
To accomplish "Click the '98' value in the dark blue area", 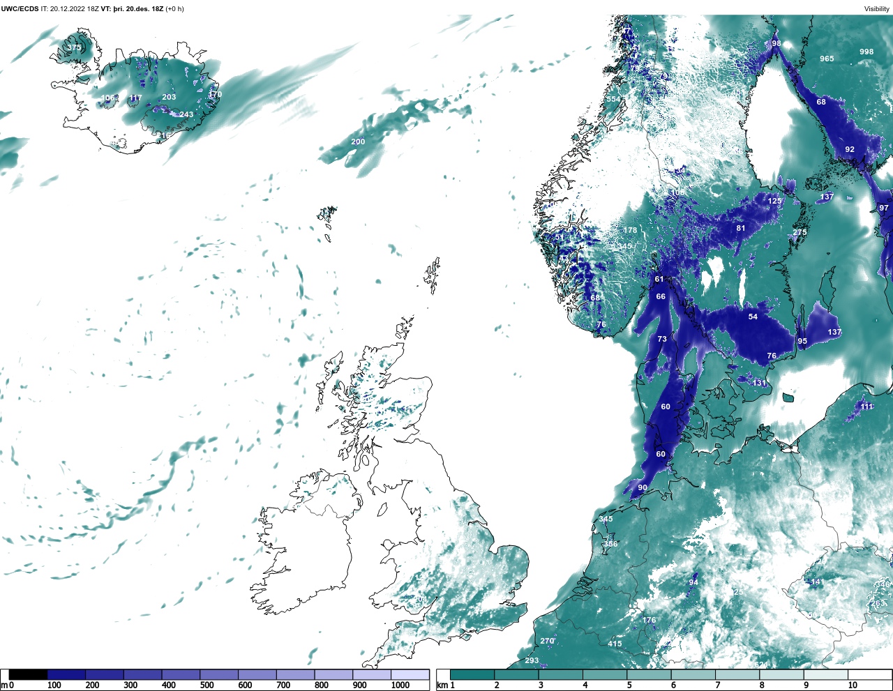I will [x=776, y=43].
